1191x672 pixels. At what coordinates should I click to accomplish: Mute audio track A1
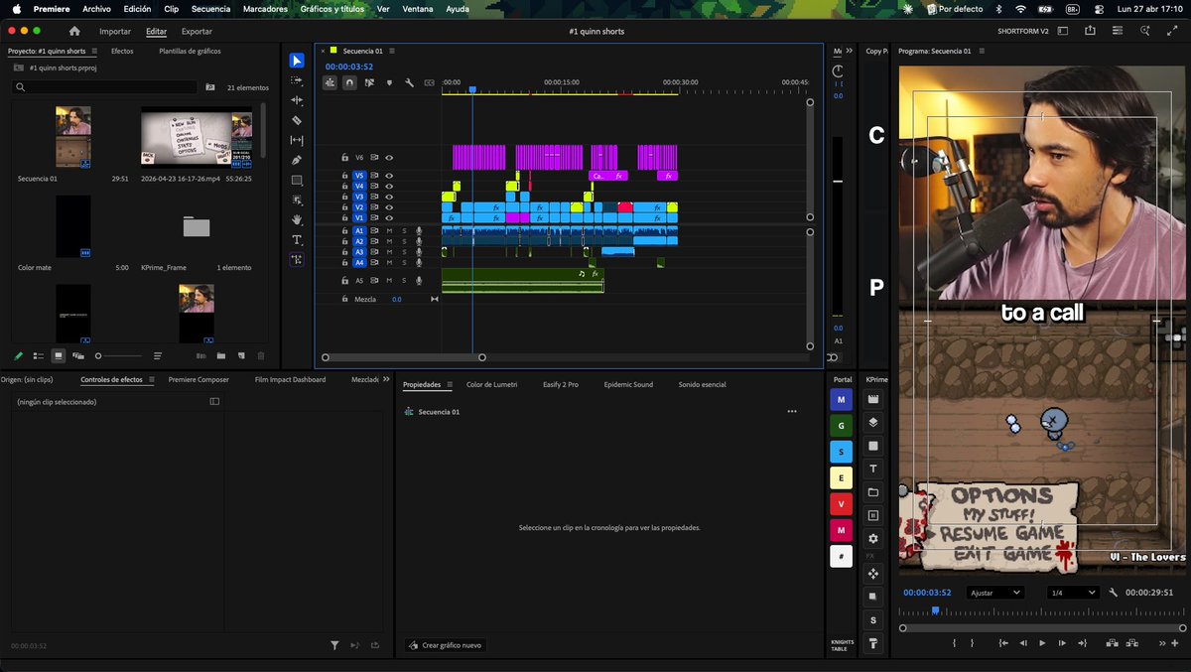click(389, 230)
